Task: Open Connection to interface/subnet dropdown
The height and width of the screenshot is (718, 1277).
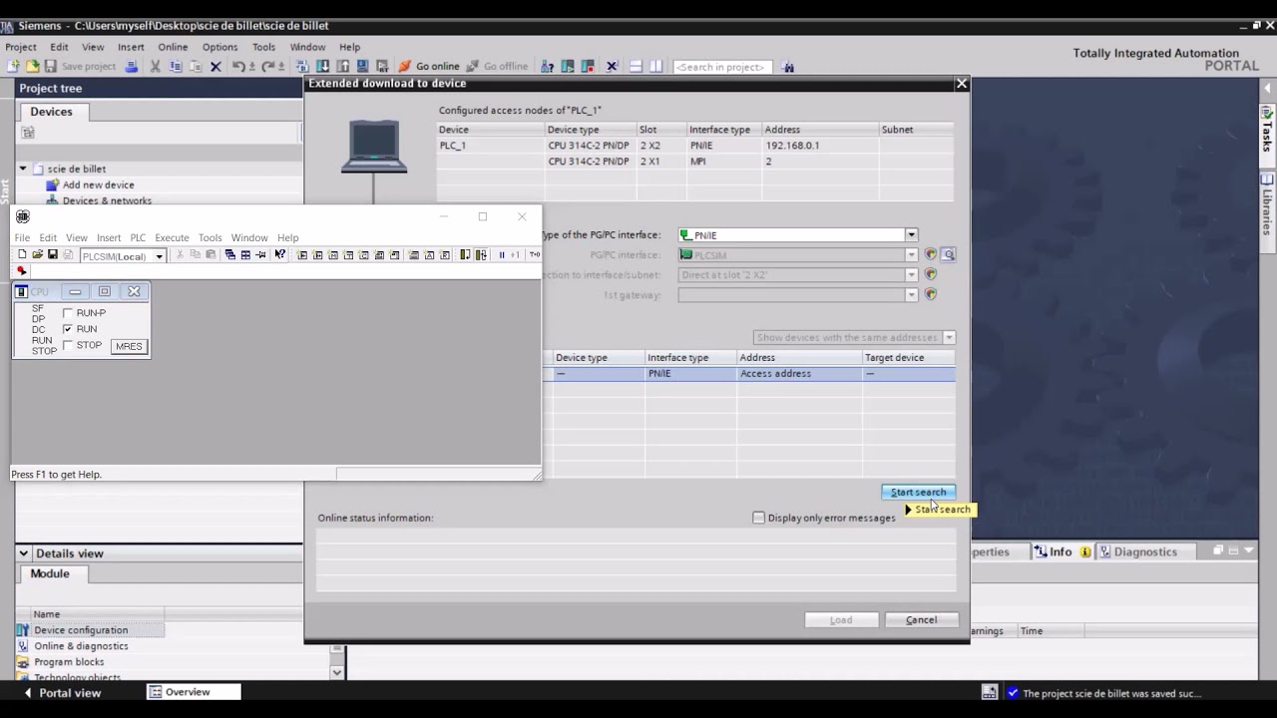Action: (x=911, y=275)
